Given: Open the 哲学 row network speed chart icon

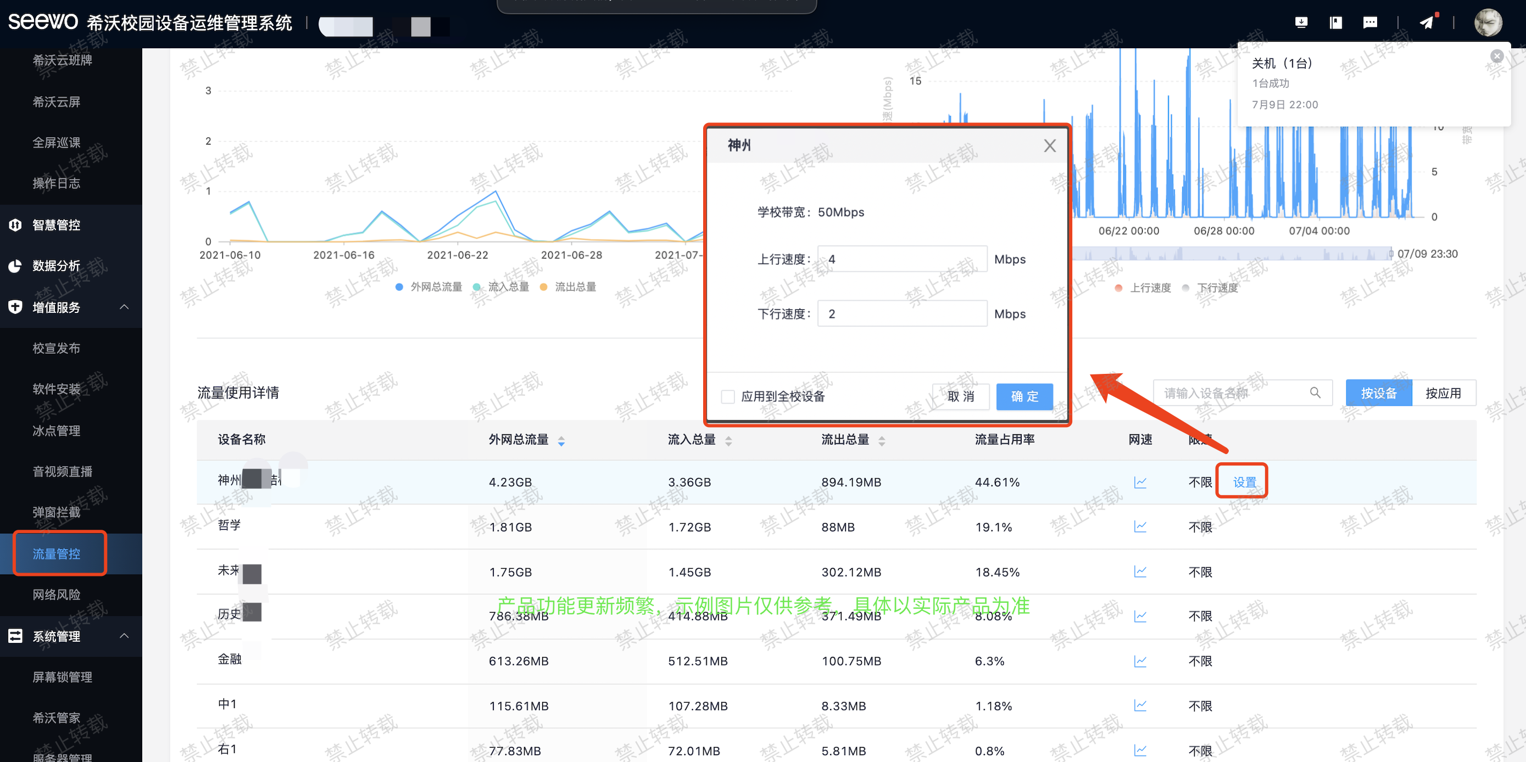Looking at the screenshot, I should tap(1140, 526).
